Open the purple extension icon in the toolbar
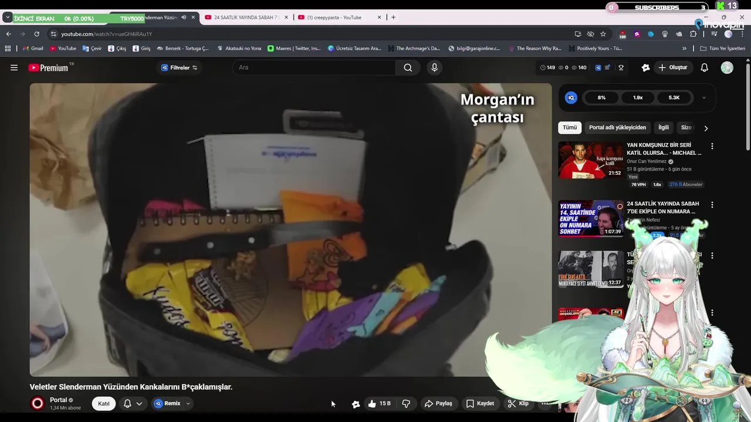 (637, 34)
